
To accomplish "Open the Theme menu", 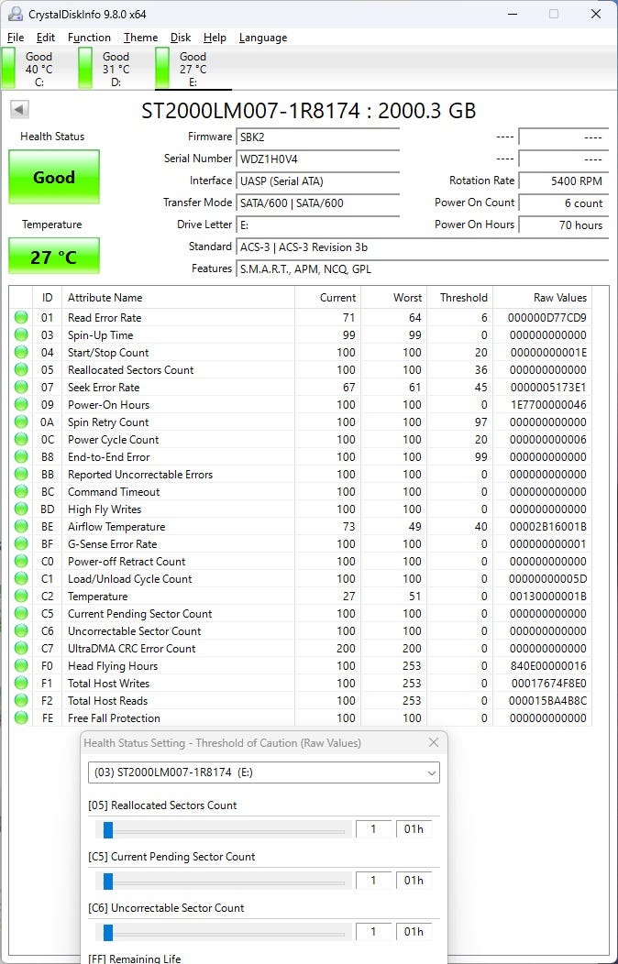I will pos(140,38).
